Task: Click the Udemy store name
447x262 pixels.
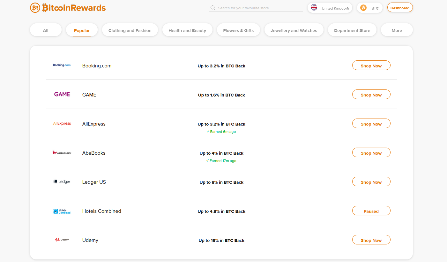Action: pyautogui.click(x=90, y=240)
